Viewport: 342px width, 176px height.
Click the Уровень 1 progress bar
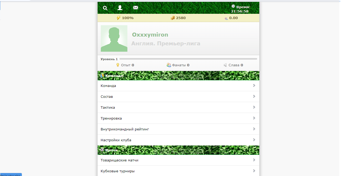pyautogui.click(x=188, y=59)
